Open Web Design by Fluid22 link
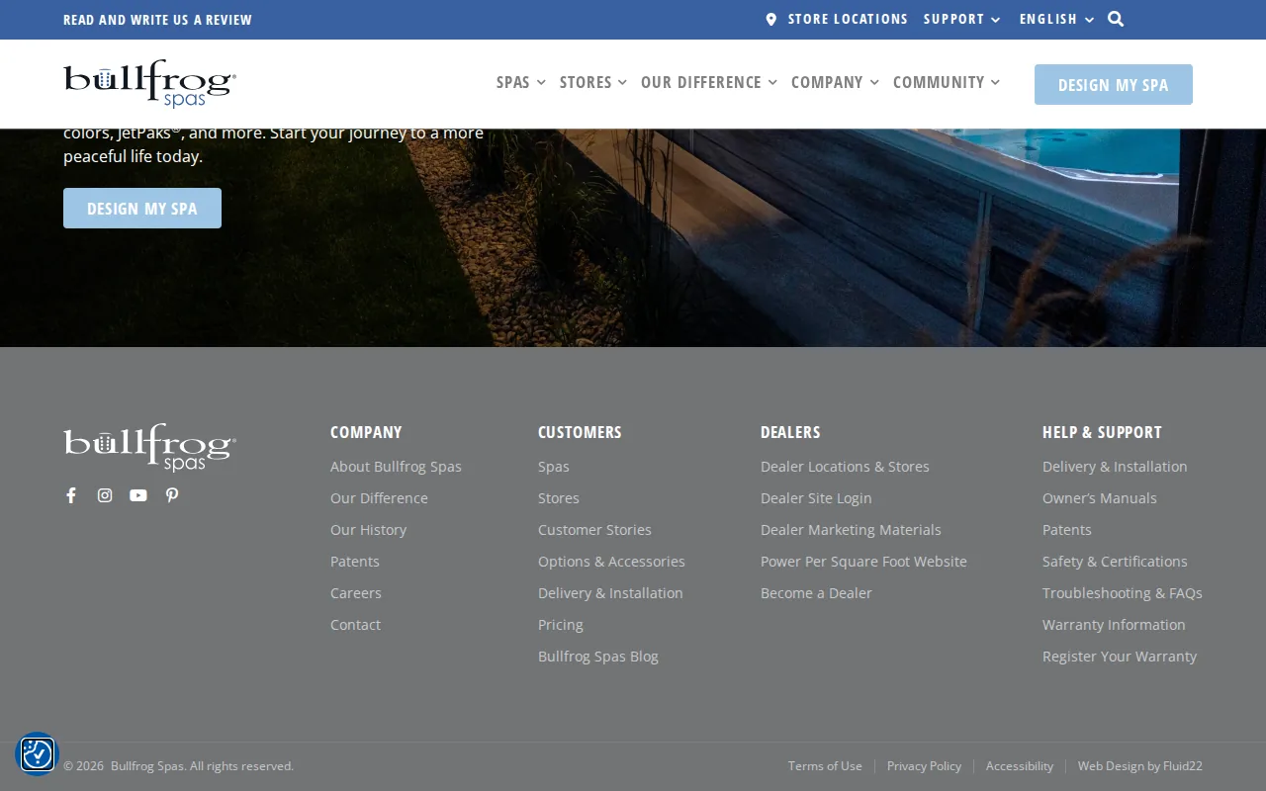This screenshot has height=791, width=1266. click(1140, 766)
